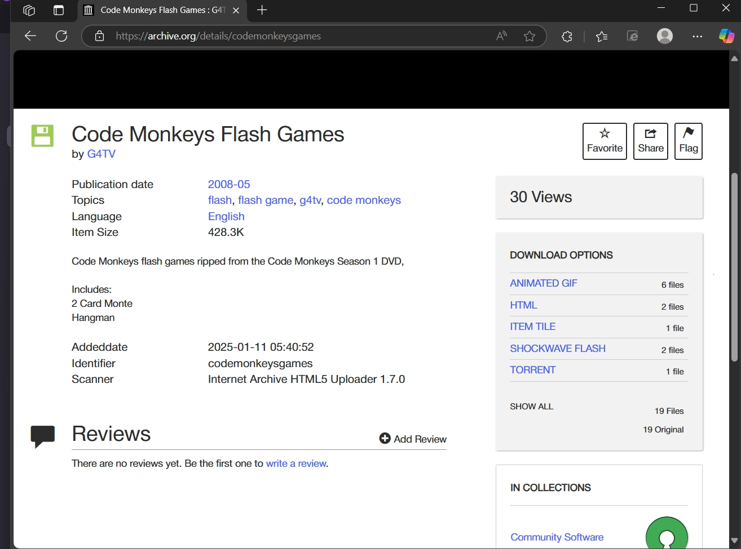Expand ANIMATED GIF download option
This screenshot has height=549, width=741.
[x=544, y=283]
